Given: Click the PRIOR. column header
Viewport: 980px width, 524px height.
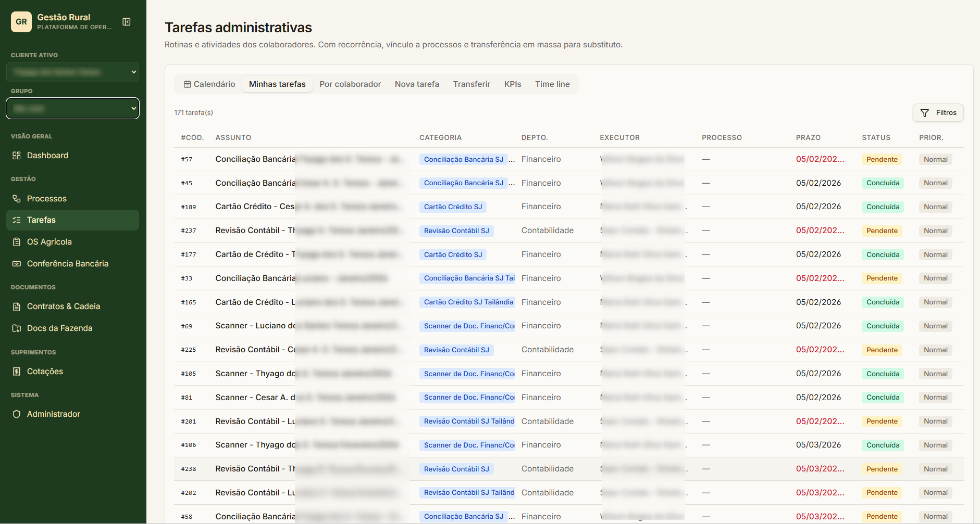Looking at the screenshot, I should click(931, 138).
